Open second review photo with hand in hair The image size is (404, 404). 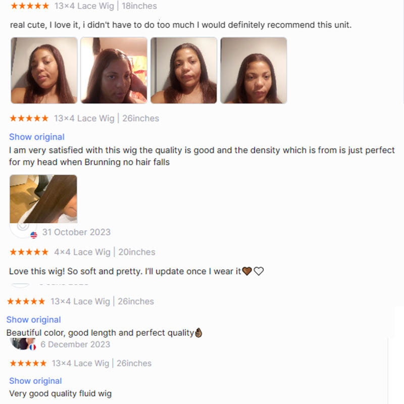pyautogui.click(x=114, y=70)
